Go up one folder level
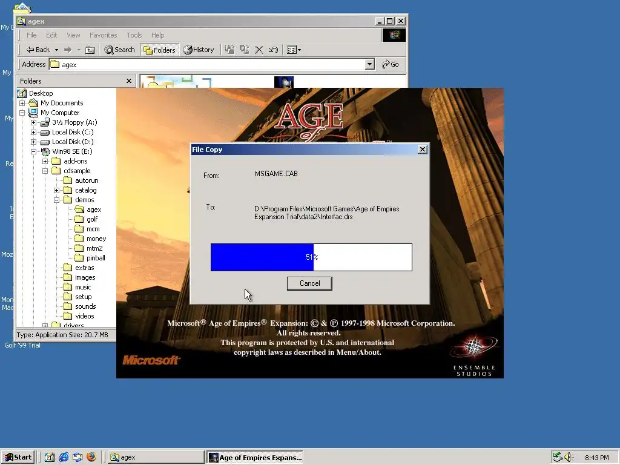 90,50
